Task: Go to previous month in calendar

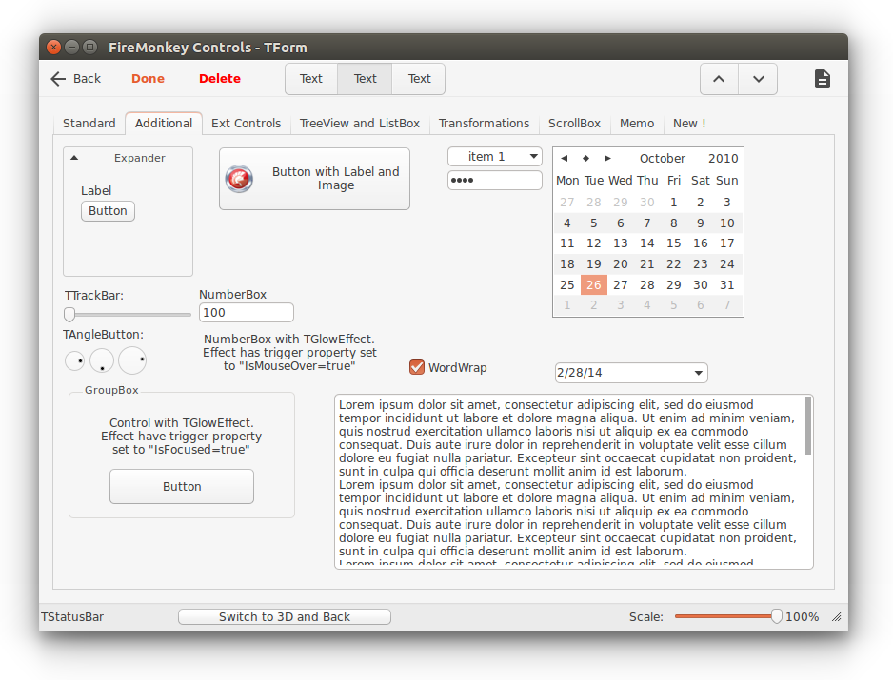Action: (564, 158)
